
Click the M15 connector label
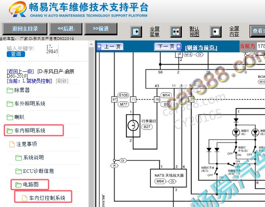[188, 55]
